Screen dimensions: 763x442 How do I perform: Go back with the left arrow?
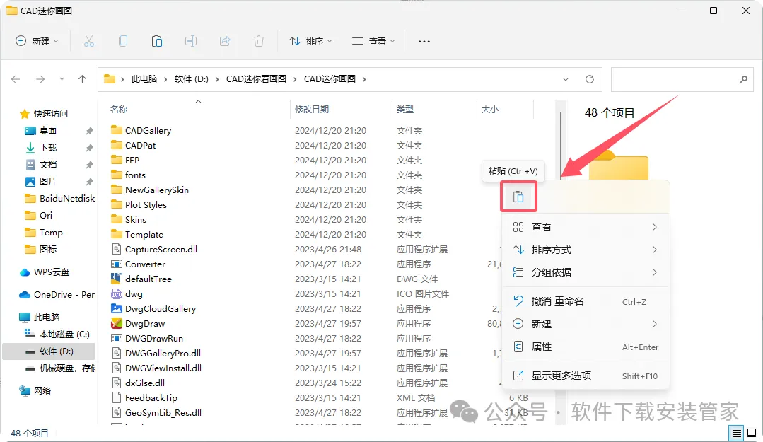coord(16,79)
